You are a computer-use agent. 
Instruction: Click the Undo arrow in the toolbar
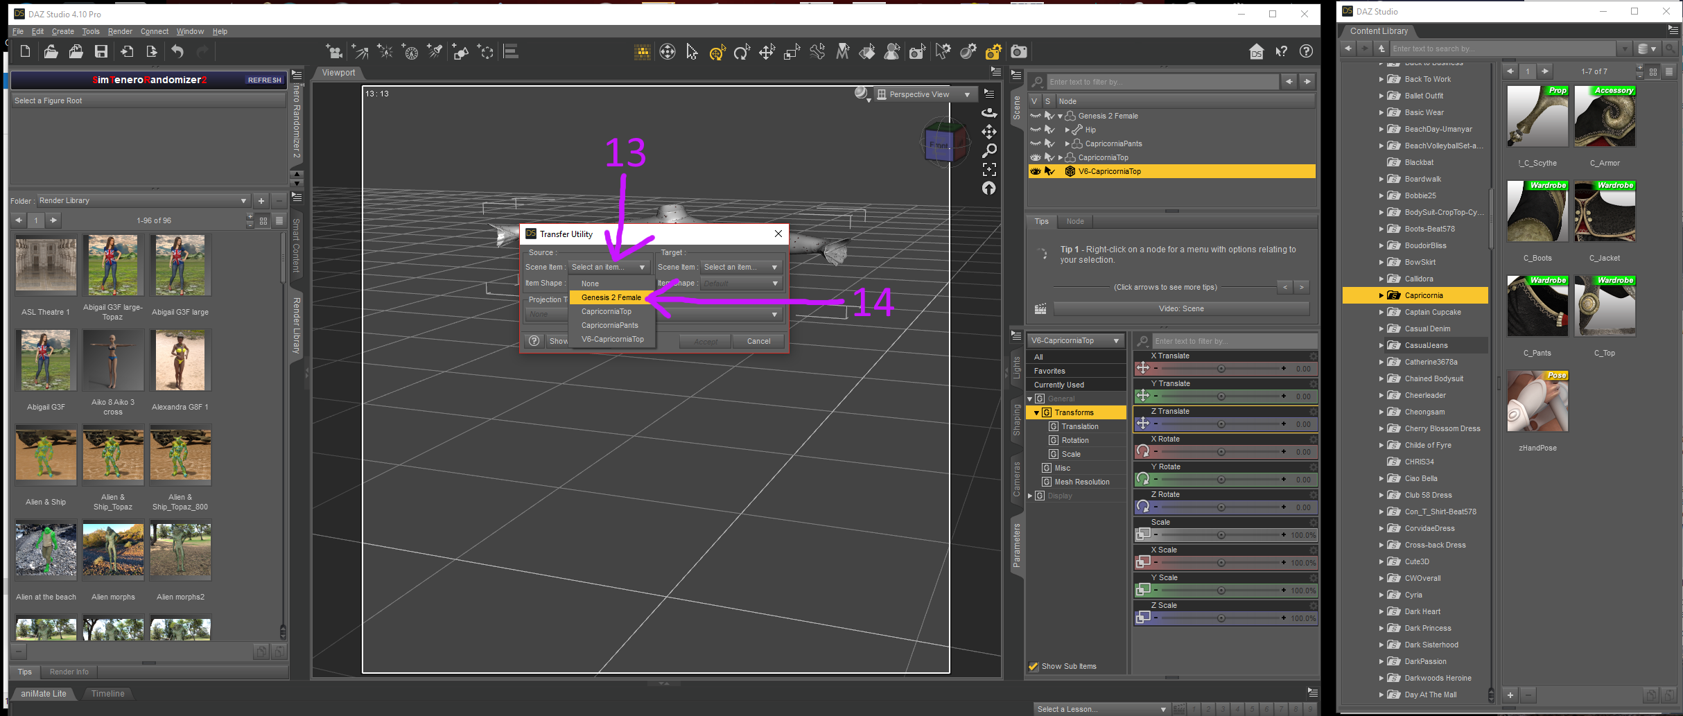[177, 51]
